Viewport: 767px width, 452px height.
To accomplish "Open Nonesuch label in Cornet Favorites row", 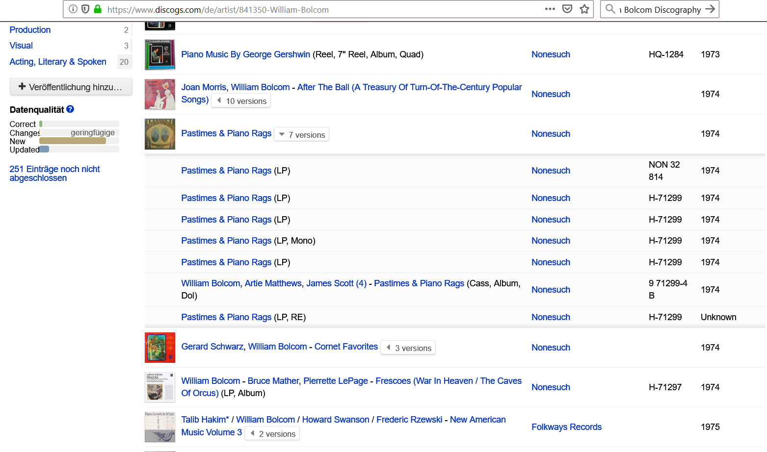I will click(551, 348).
